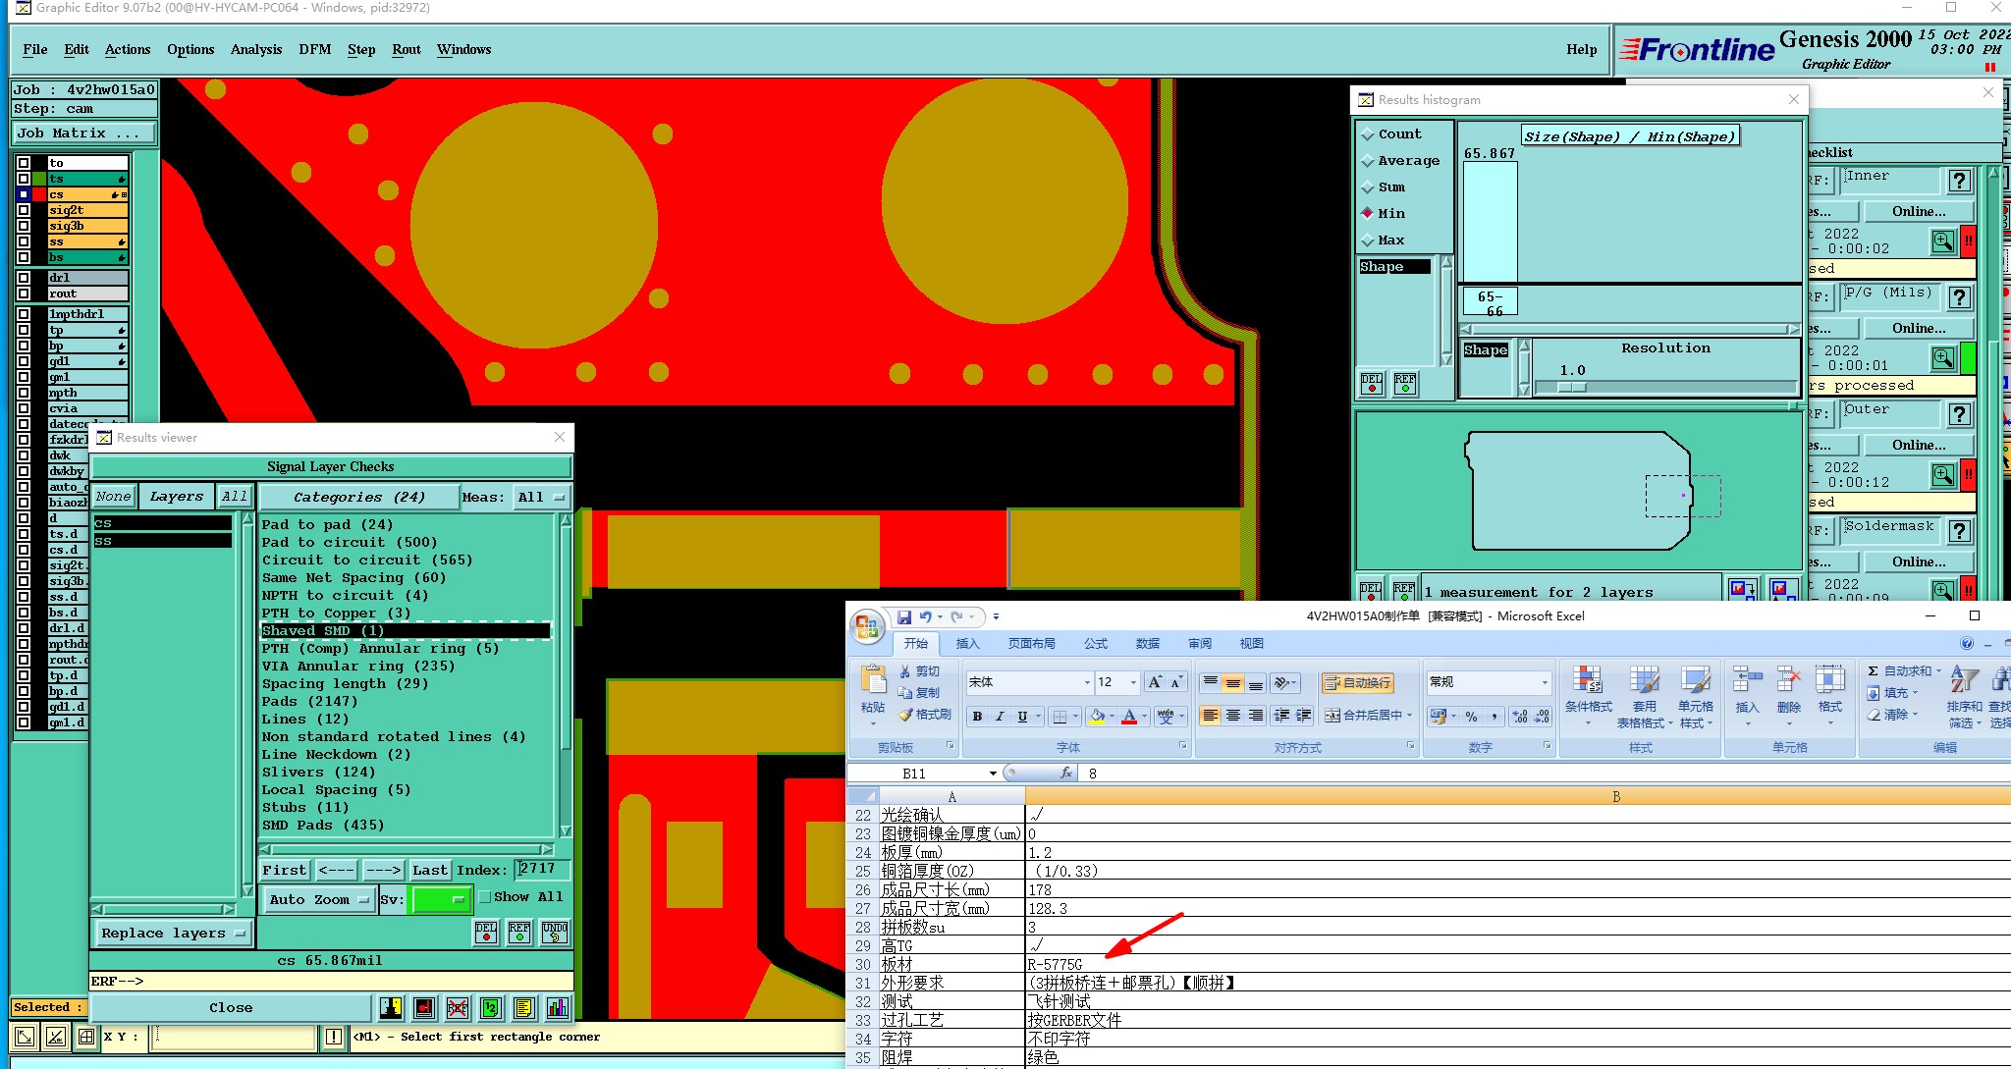Click the crossed-out REF icon

457,1007
